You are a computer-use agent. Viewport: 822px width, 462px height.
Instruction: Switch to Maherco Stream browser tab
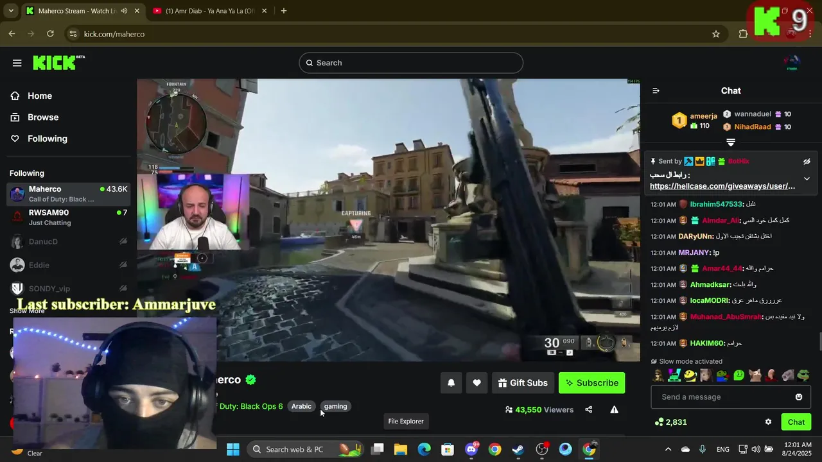77,11
